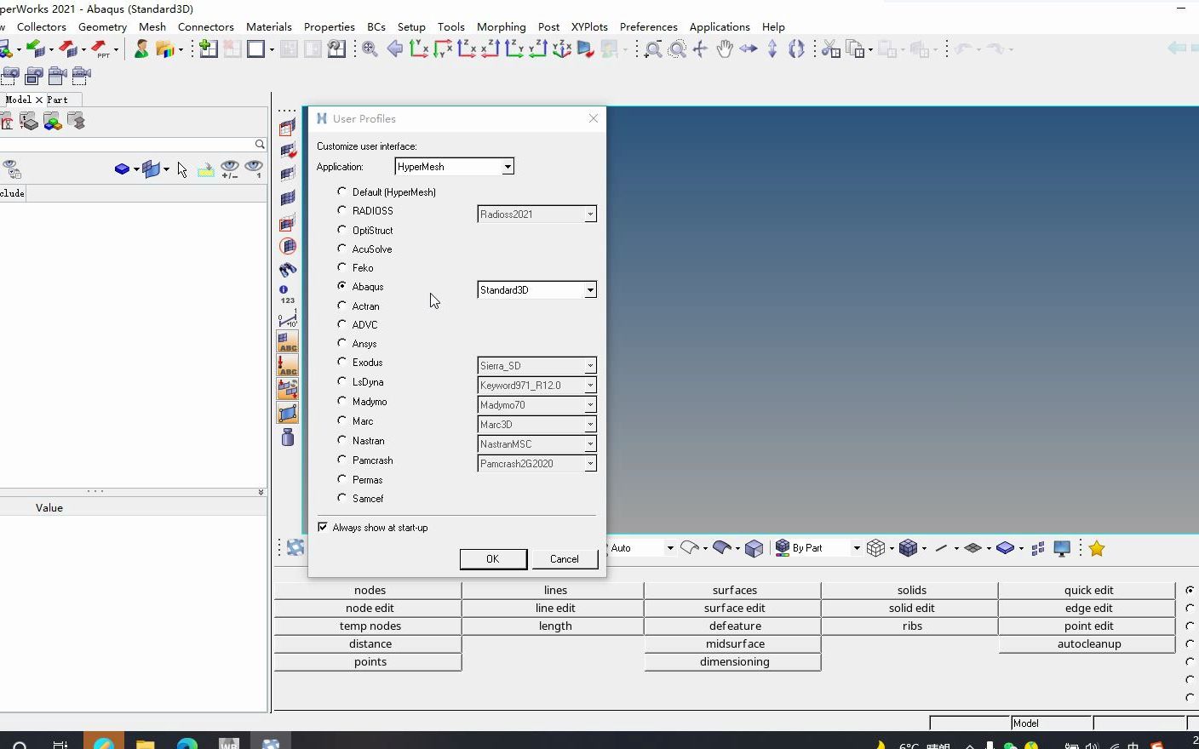Image resolution: width=1199 pixels, height=749 pixels.
Task: Open the autocleanup panel
Action: click(1088, 643)
